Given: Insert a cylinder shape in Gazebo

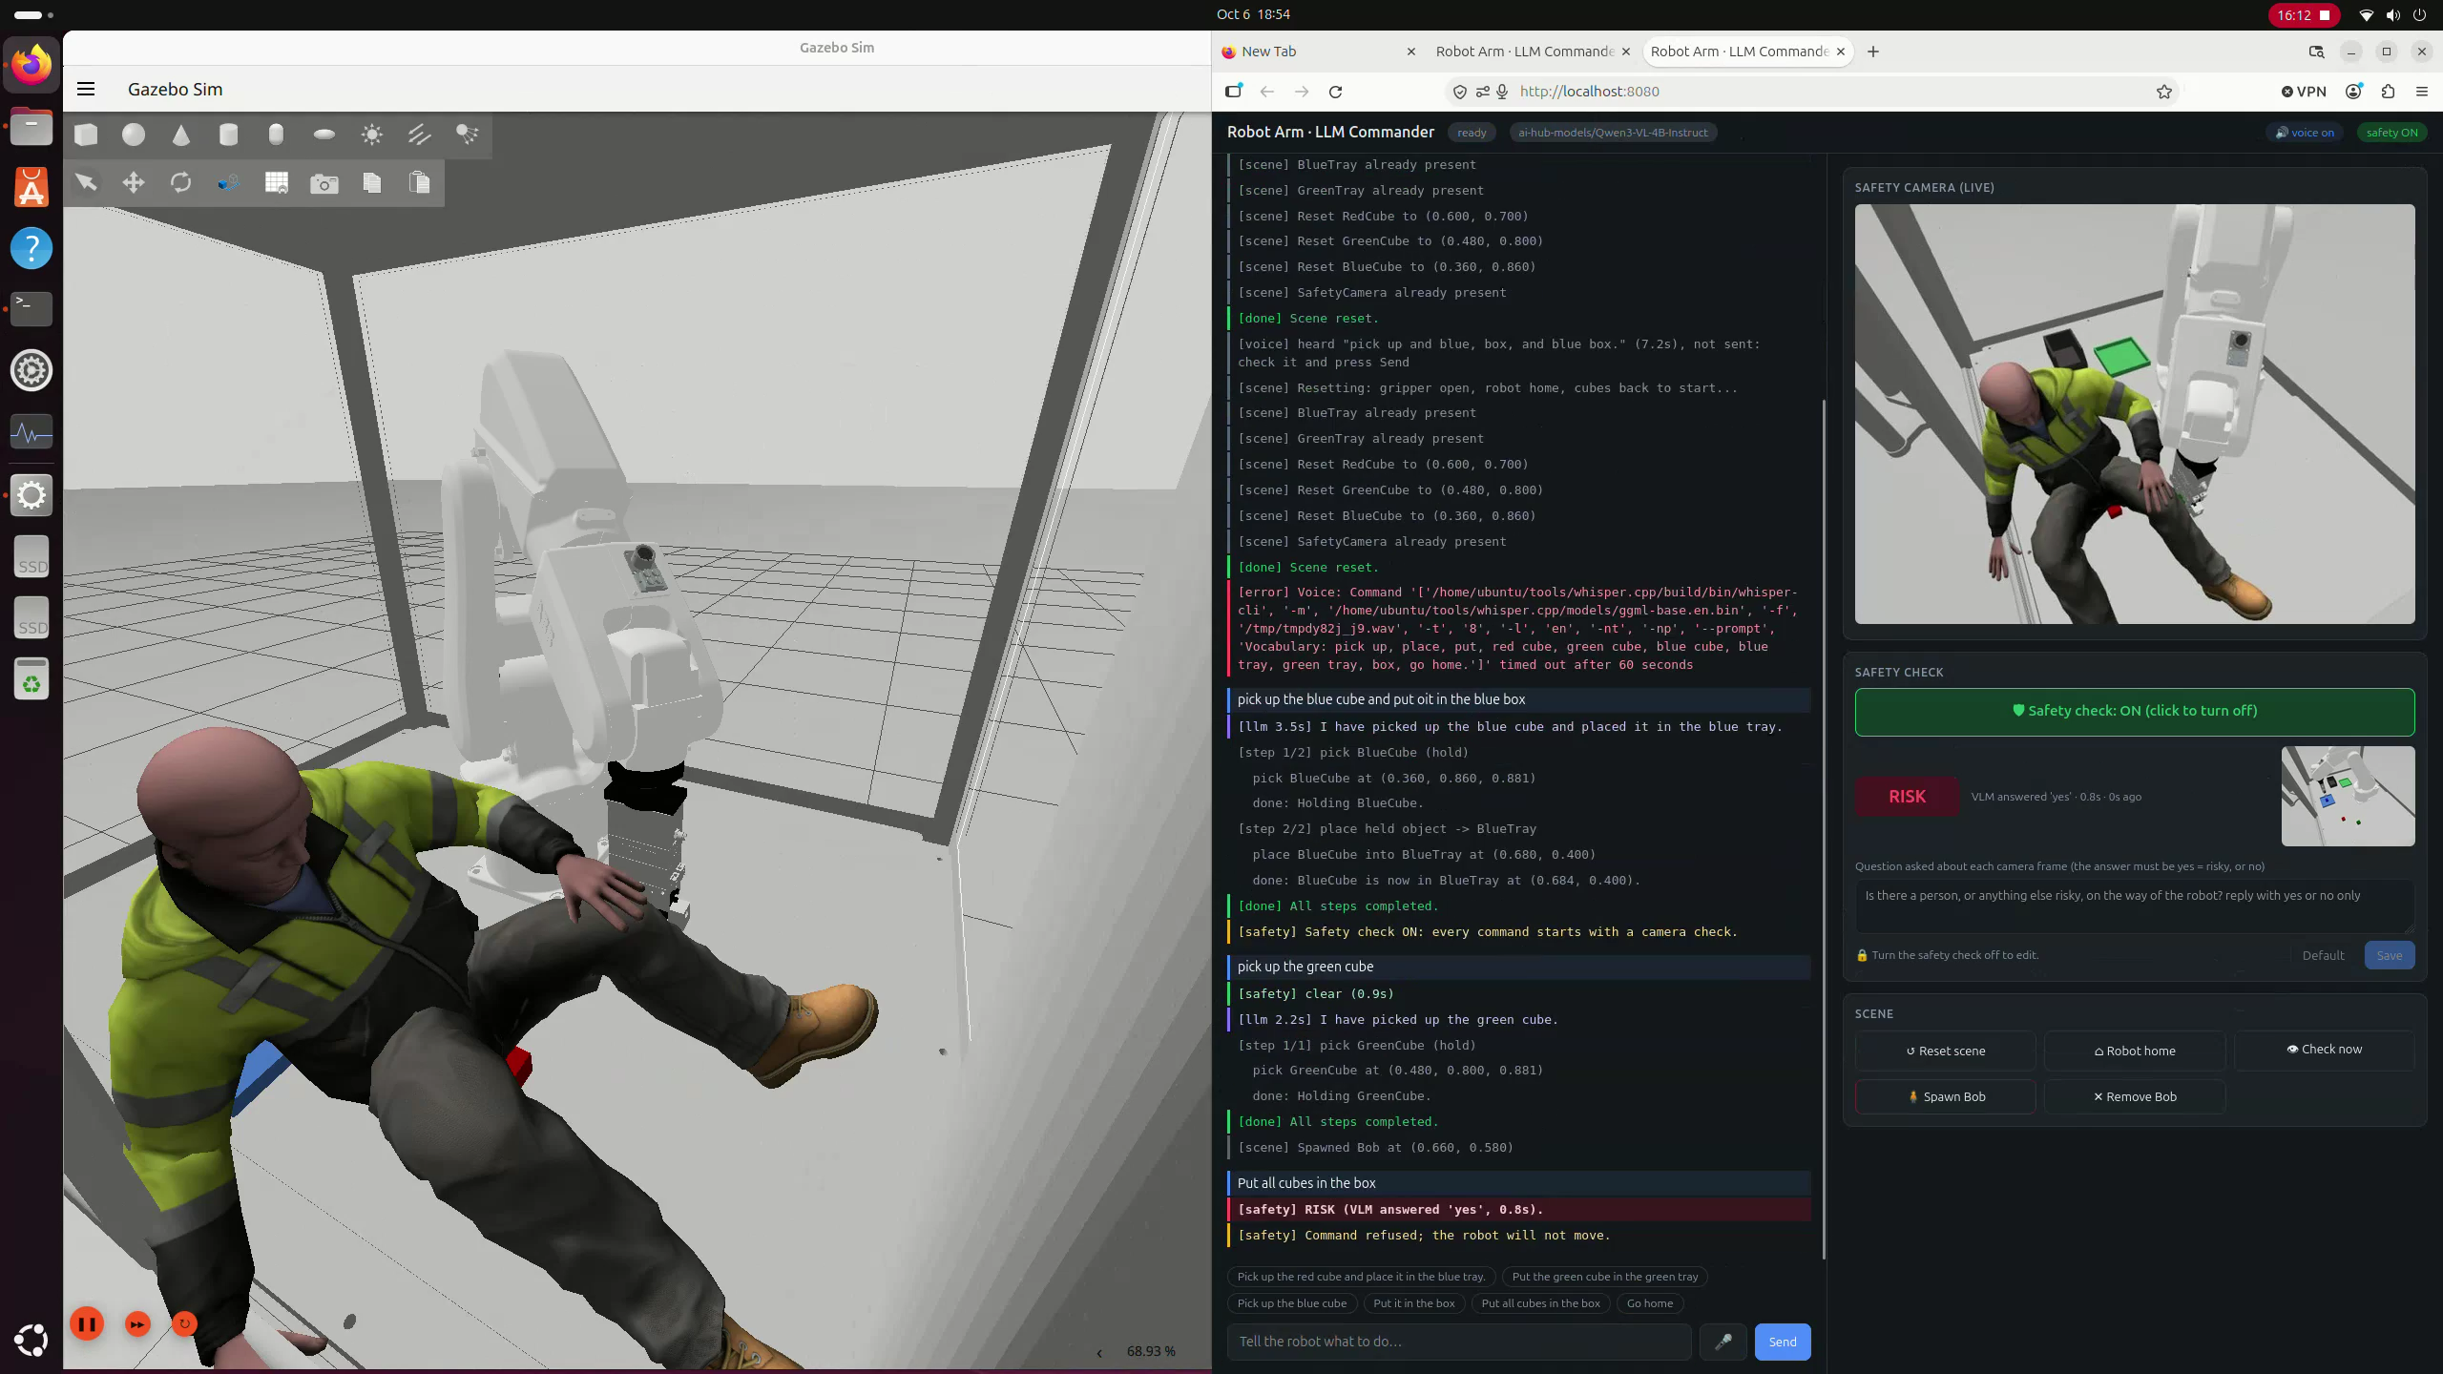Looking at the screenshot, I should coord(228,135).
